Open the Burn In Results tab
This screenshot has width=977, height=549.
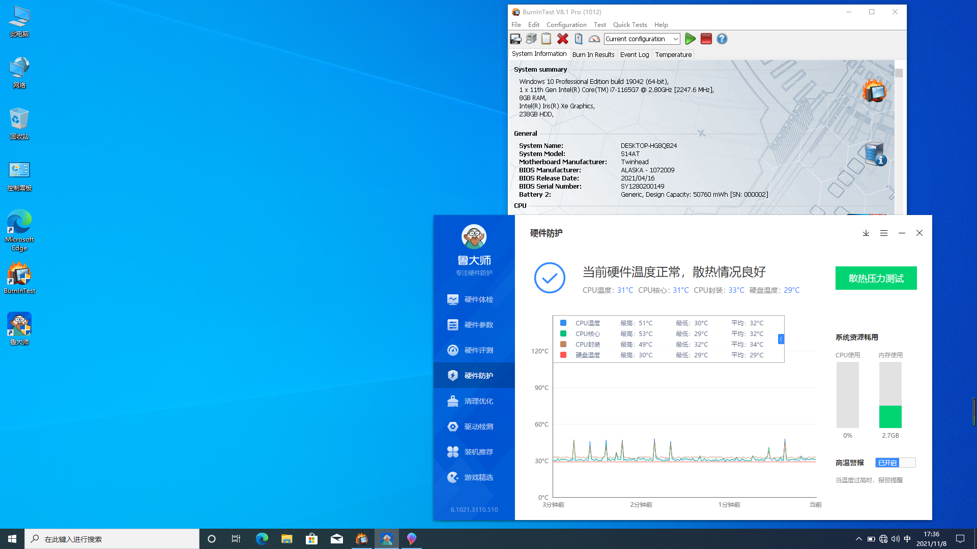(593, 54)
